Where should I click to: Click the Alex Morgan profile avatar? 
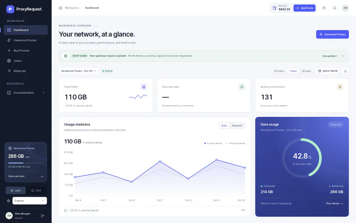click(x=9, y=216)
